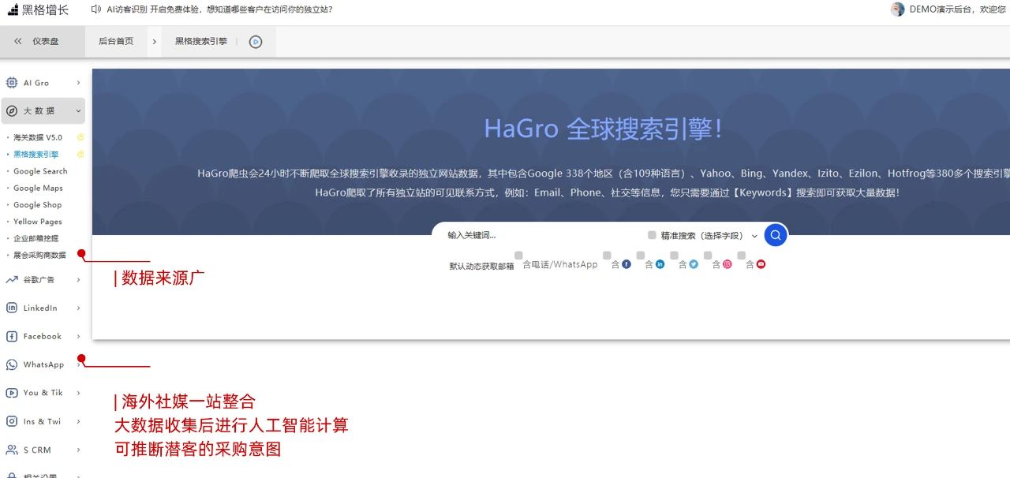The image size is (1010, 478).
Task: Click the Instagram filter icon below search
Action: (728, 264)
